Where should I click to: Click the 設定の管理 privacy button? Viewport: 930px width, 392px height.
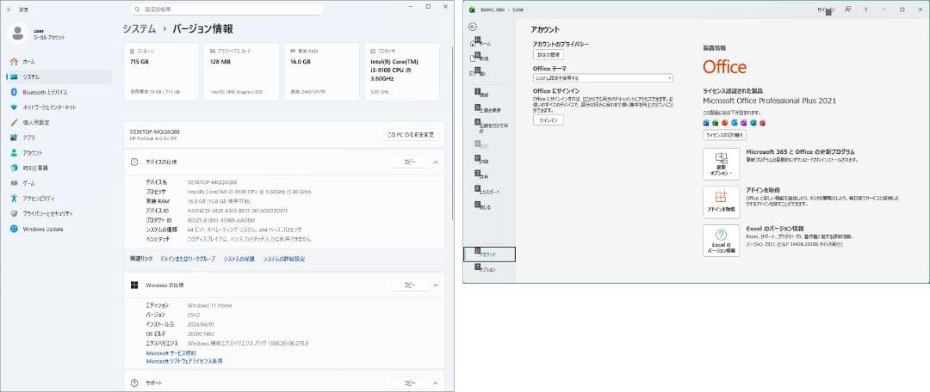pyautogui.click(x=548, y=54)
